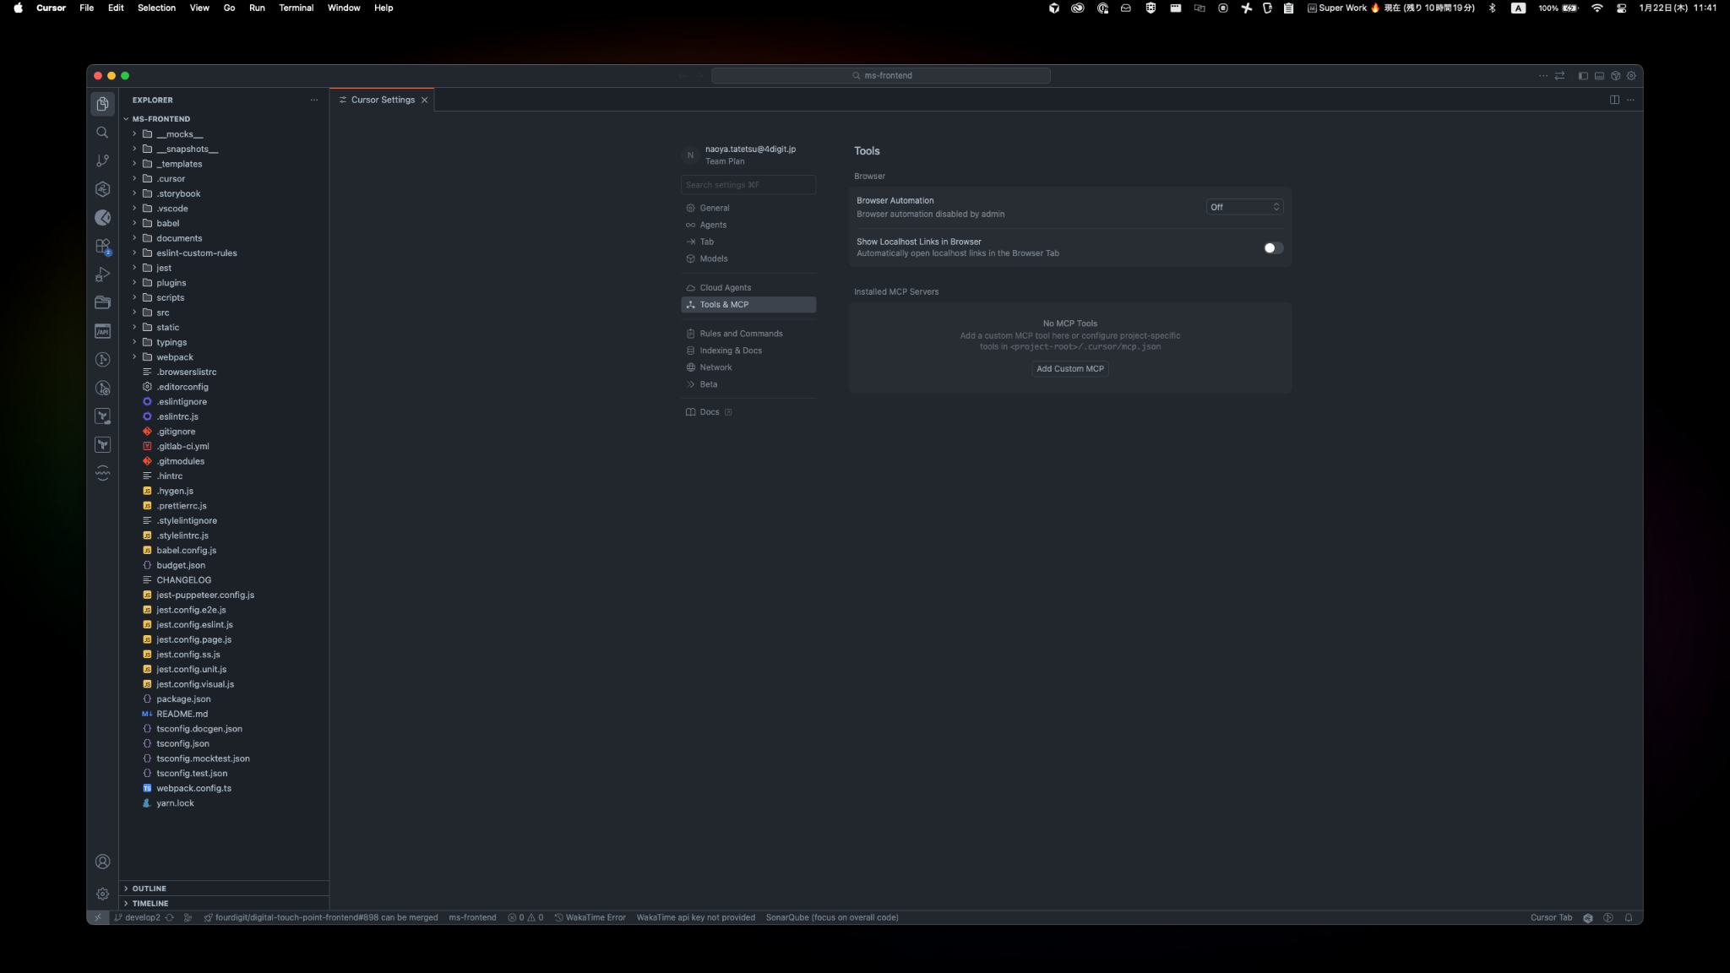1730x973 pixels.
Task: Open settings gear in title bar
Action: pyautogui.click(x=1631, y=76)
